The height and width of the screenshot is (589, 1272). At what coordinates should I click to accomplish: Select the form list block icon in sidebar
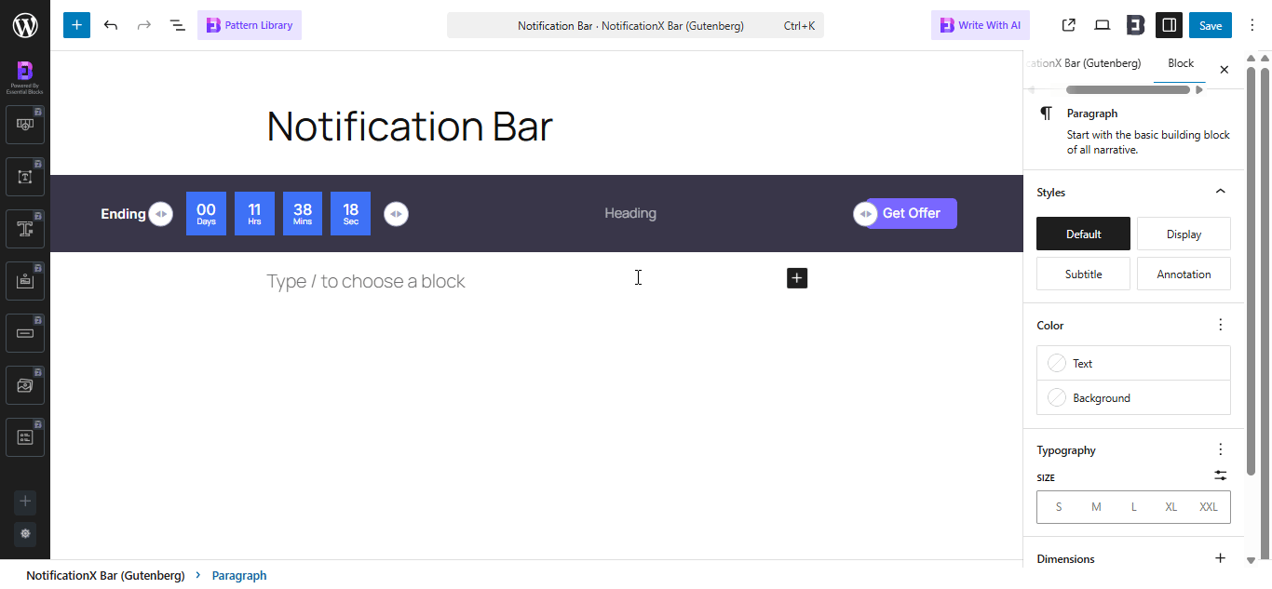point(25,436)
